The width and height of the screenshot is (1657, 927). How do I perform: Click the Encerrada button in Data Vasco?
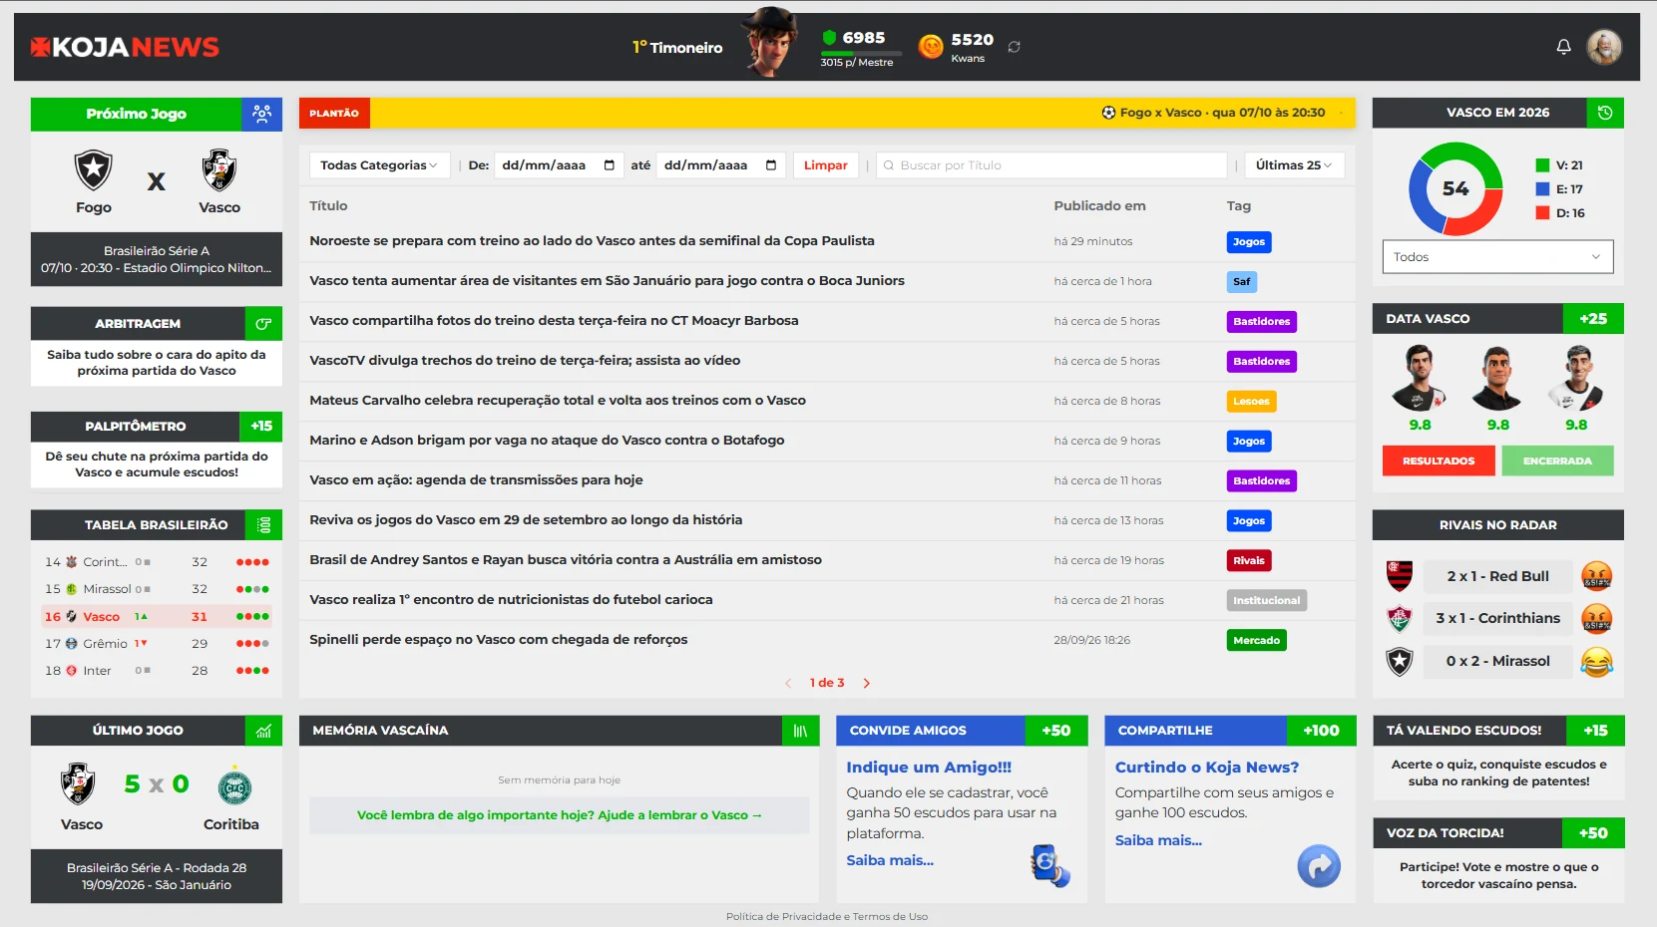(x=1557, y=461)
